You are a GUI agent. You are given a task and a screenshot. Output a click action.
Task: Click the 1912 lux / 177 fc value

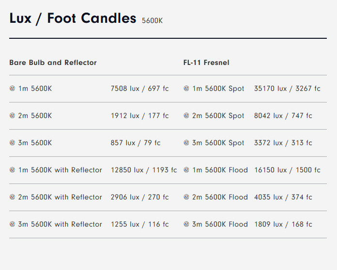click(x=140, y=115)
